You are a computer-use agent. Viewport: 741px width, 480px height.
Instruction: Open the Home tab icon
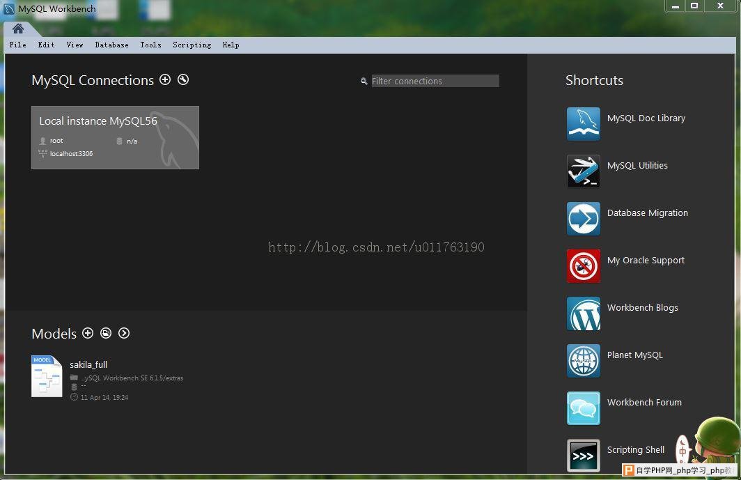tap(18, 29)
